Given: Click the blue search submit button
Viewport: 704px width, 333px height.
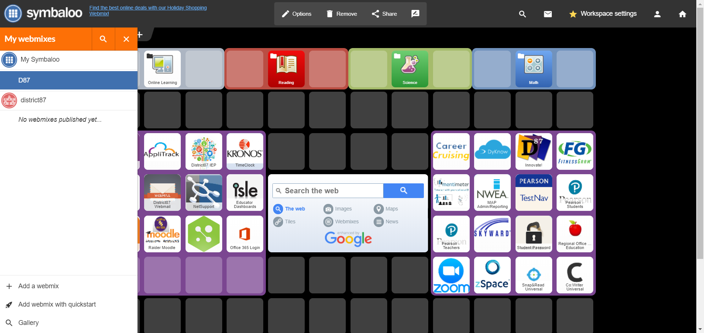Looking at the screenshot, I should [x=403, y=191].
